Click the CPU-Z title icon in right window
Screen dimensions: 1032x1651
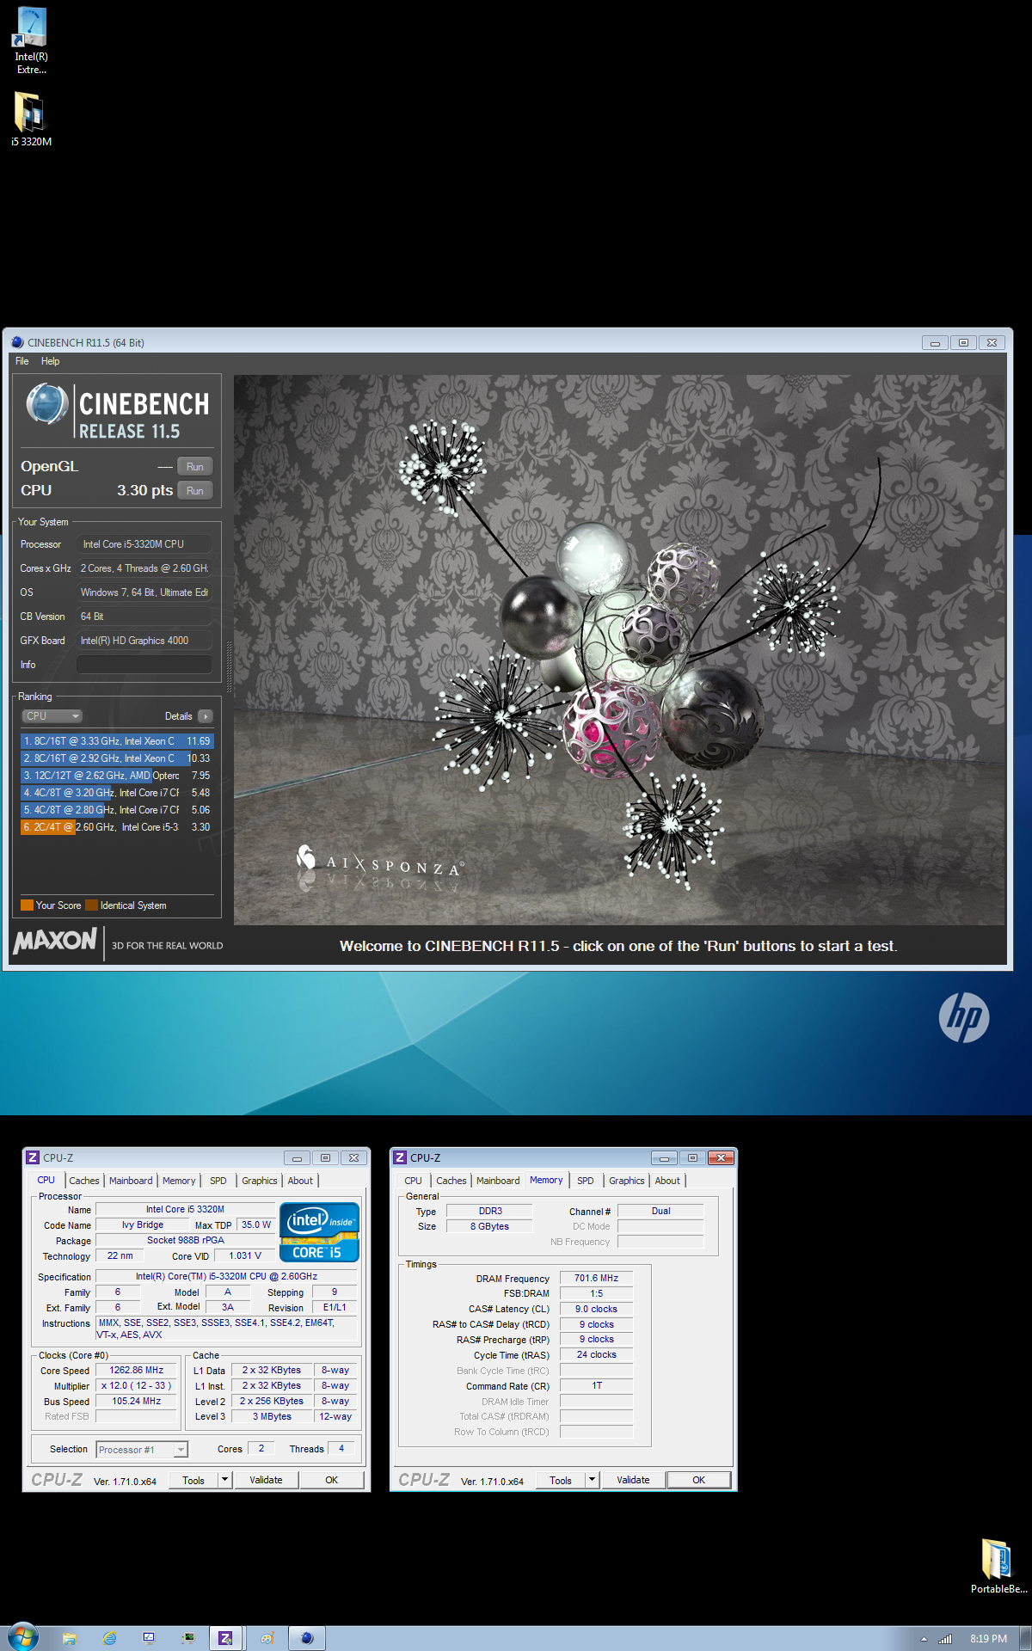coord(400,1157)
